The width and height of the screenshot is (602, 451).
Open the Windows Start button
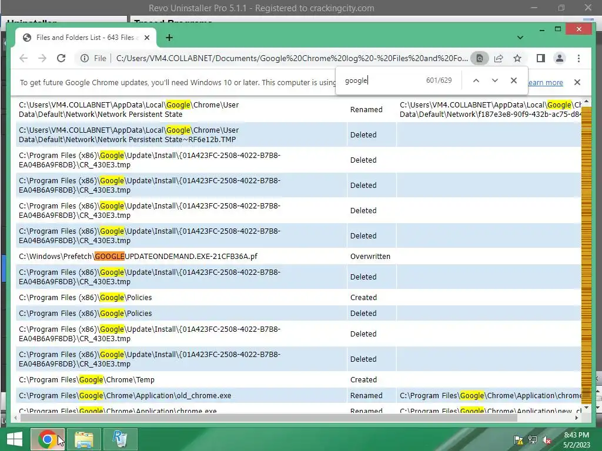pyautogui.click(x=15, y=439)
